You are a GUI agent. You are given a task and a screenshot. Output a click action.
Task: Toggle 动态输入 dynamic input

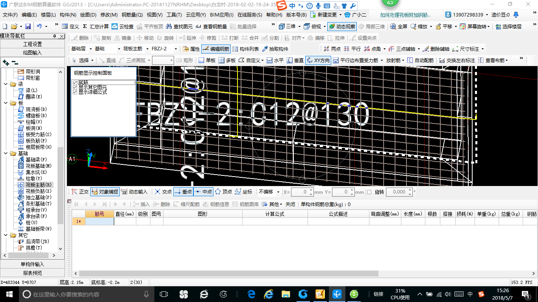tap(134, 192)
